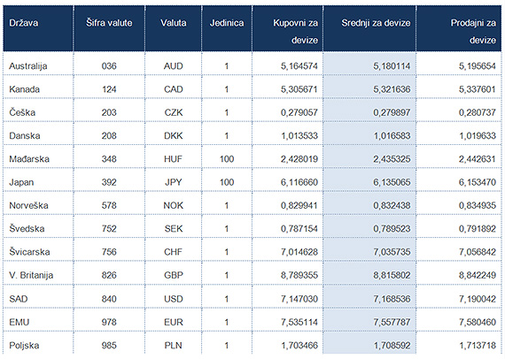Select the Jedinica column header
This screenshot has width=505, height=359.
[227, 23]
